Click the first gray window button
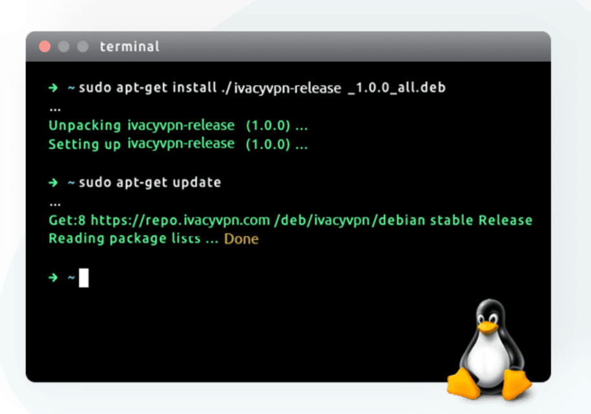This screenshot has width=591, height=414. [64, 46]
